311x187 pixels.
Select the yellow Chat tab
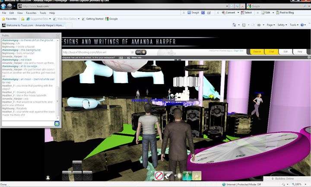271,52
